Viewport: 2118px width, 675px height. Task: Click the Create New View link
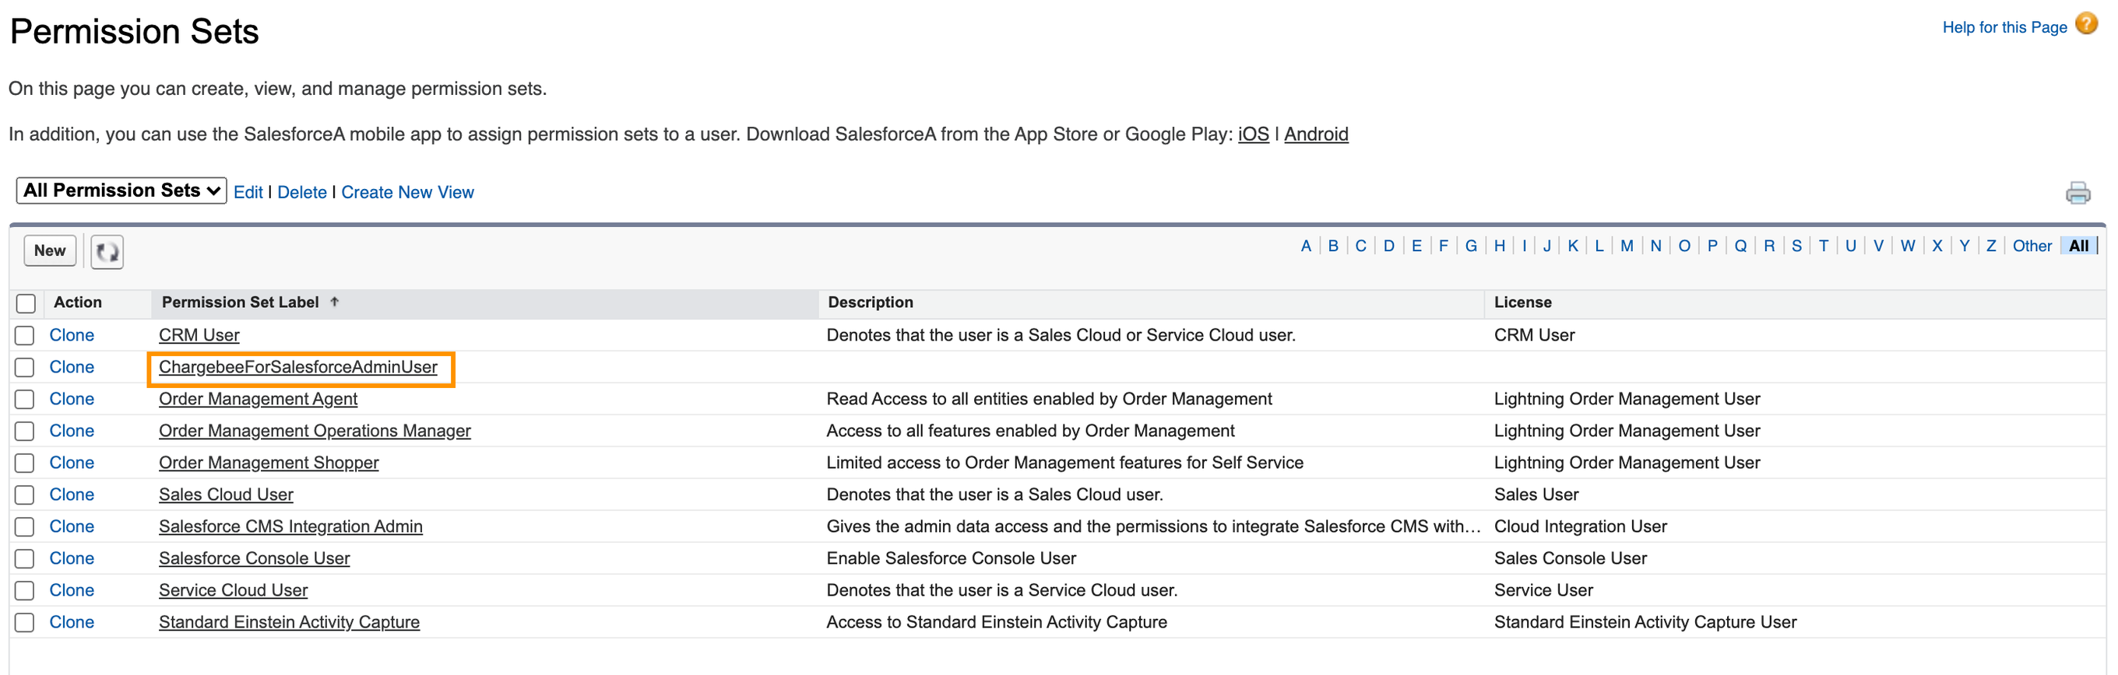tap(407, 192)
